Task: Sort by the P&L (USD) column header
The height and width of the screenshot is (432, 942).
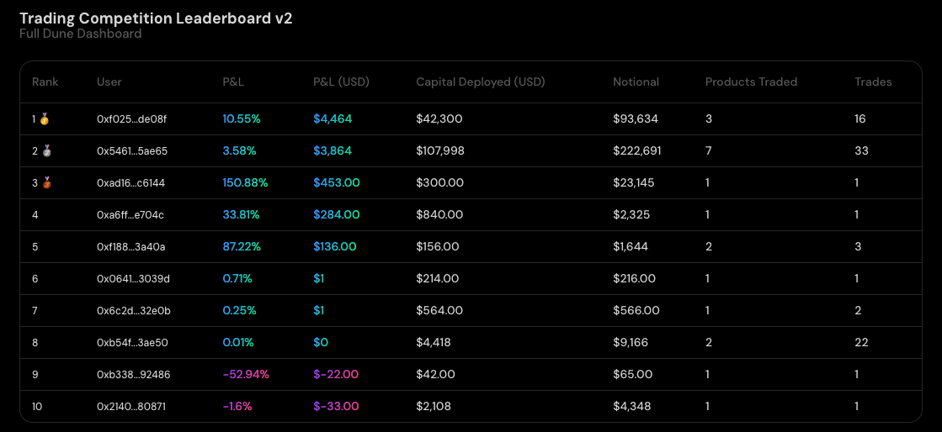Action: 341,82
